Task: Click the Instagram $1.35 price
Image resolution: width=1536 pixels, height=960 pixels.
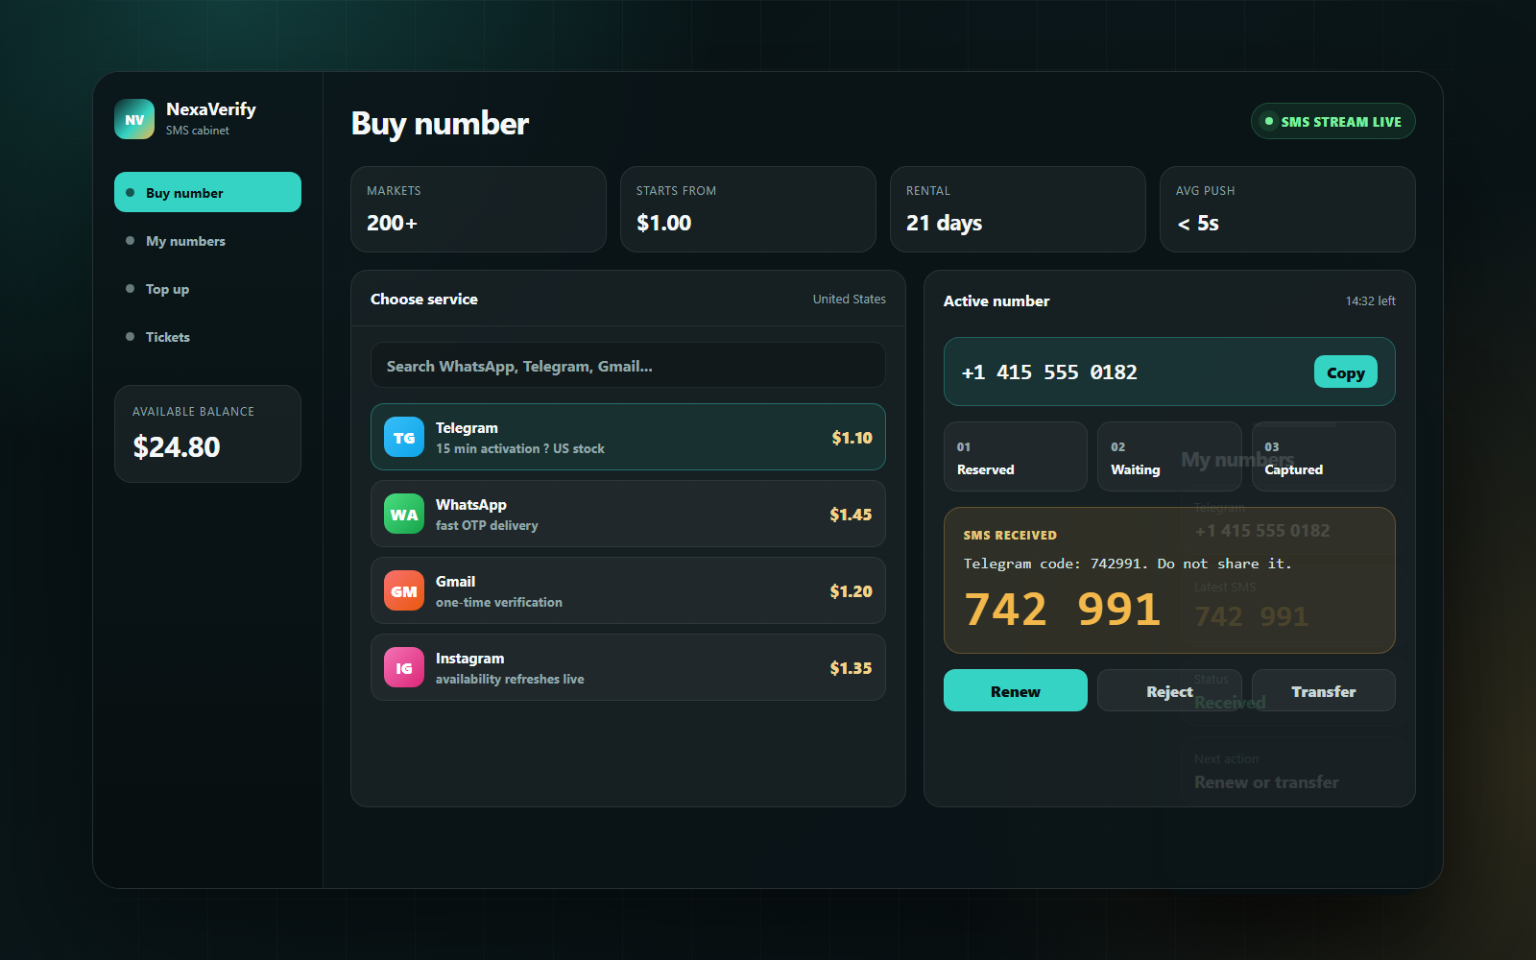Action: click(851, 668)
